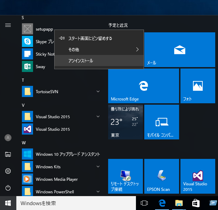The image size is (218, 210).
Task: Open the Microsoft Edge tile
Action: (x=144, y=86)
